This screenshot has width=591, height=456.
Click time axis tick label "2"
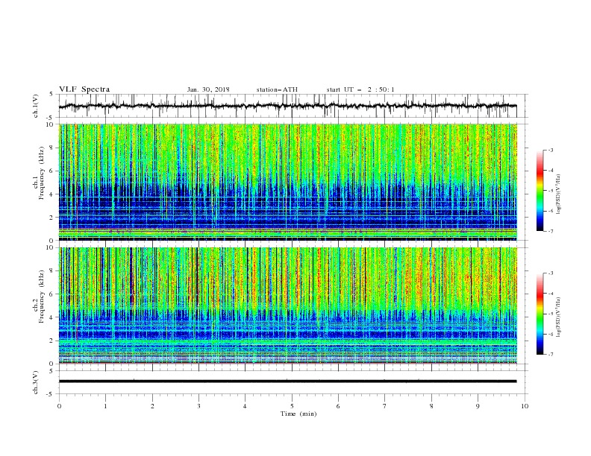click(152, 406)
